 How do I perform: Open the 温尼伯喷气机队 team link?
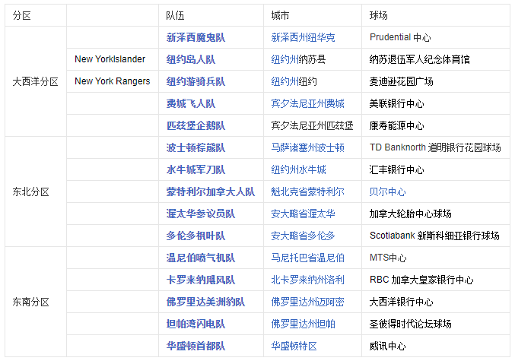[x=200, y=258]
